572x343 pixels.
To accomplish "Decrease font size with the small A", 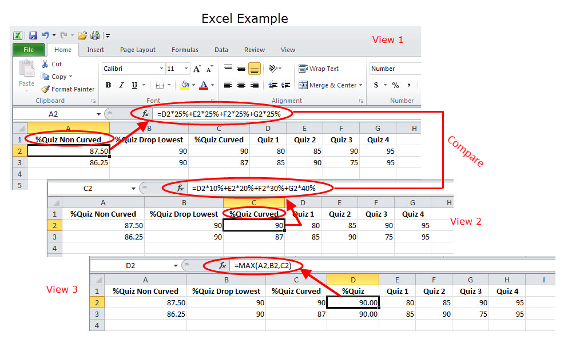I will 210,69.
